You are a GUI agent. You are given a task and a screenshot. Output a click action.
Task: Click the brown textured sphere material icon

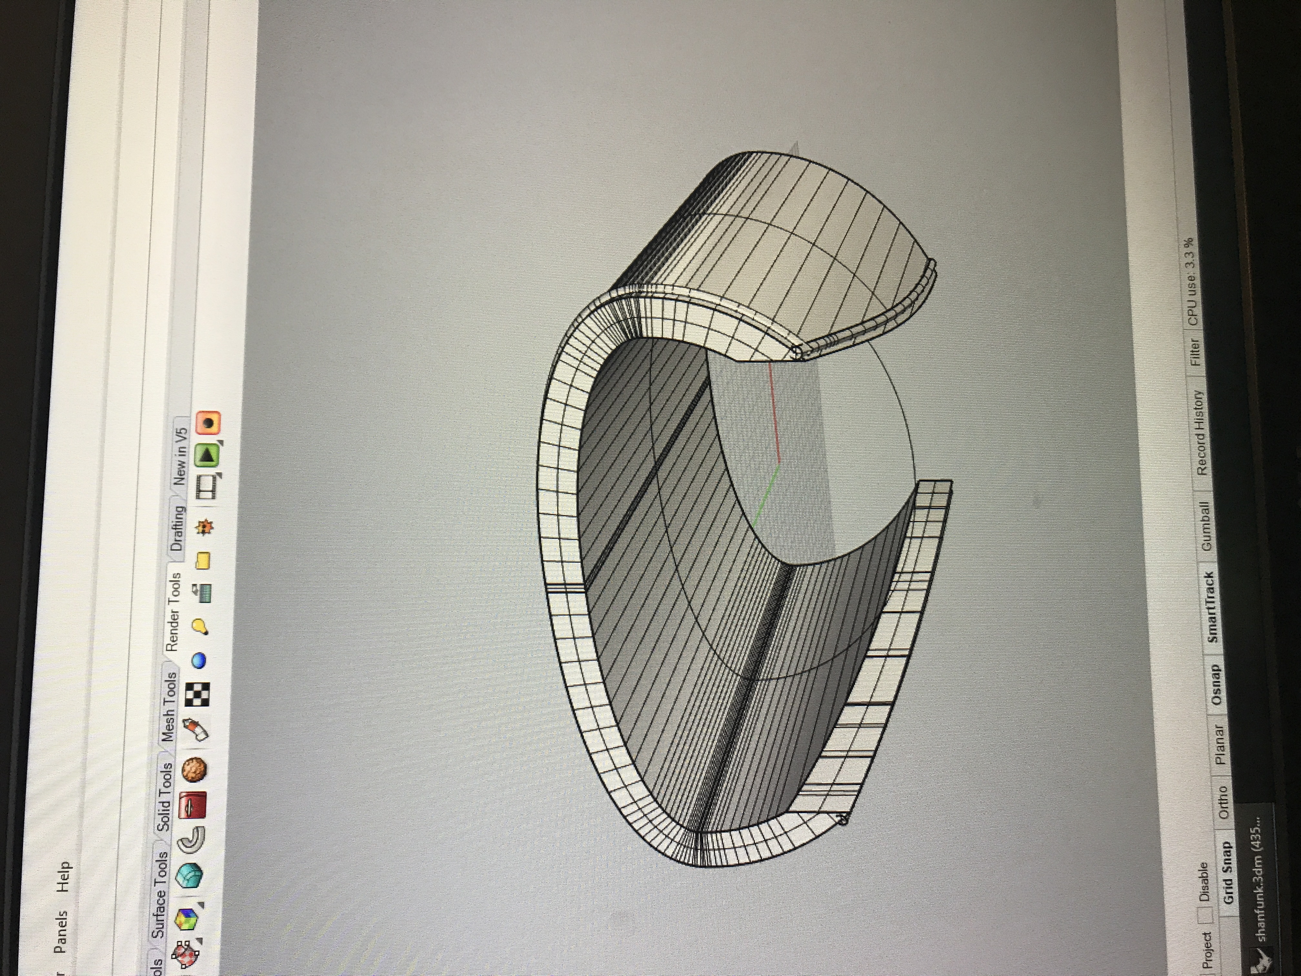(x=195, y=769)
